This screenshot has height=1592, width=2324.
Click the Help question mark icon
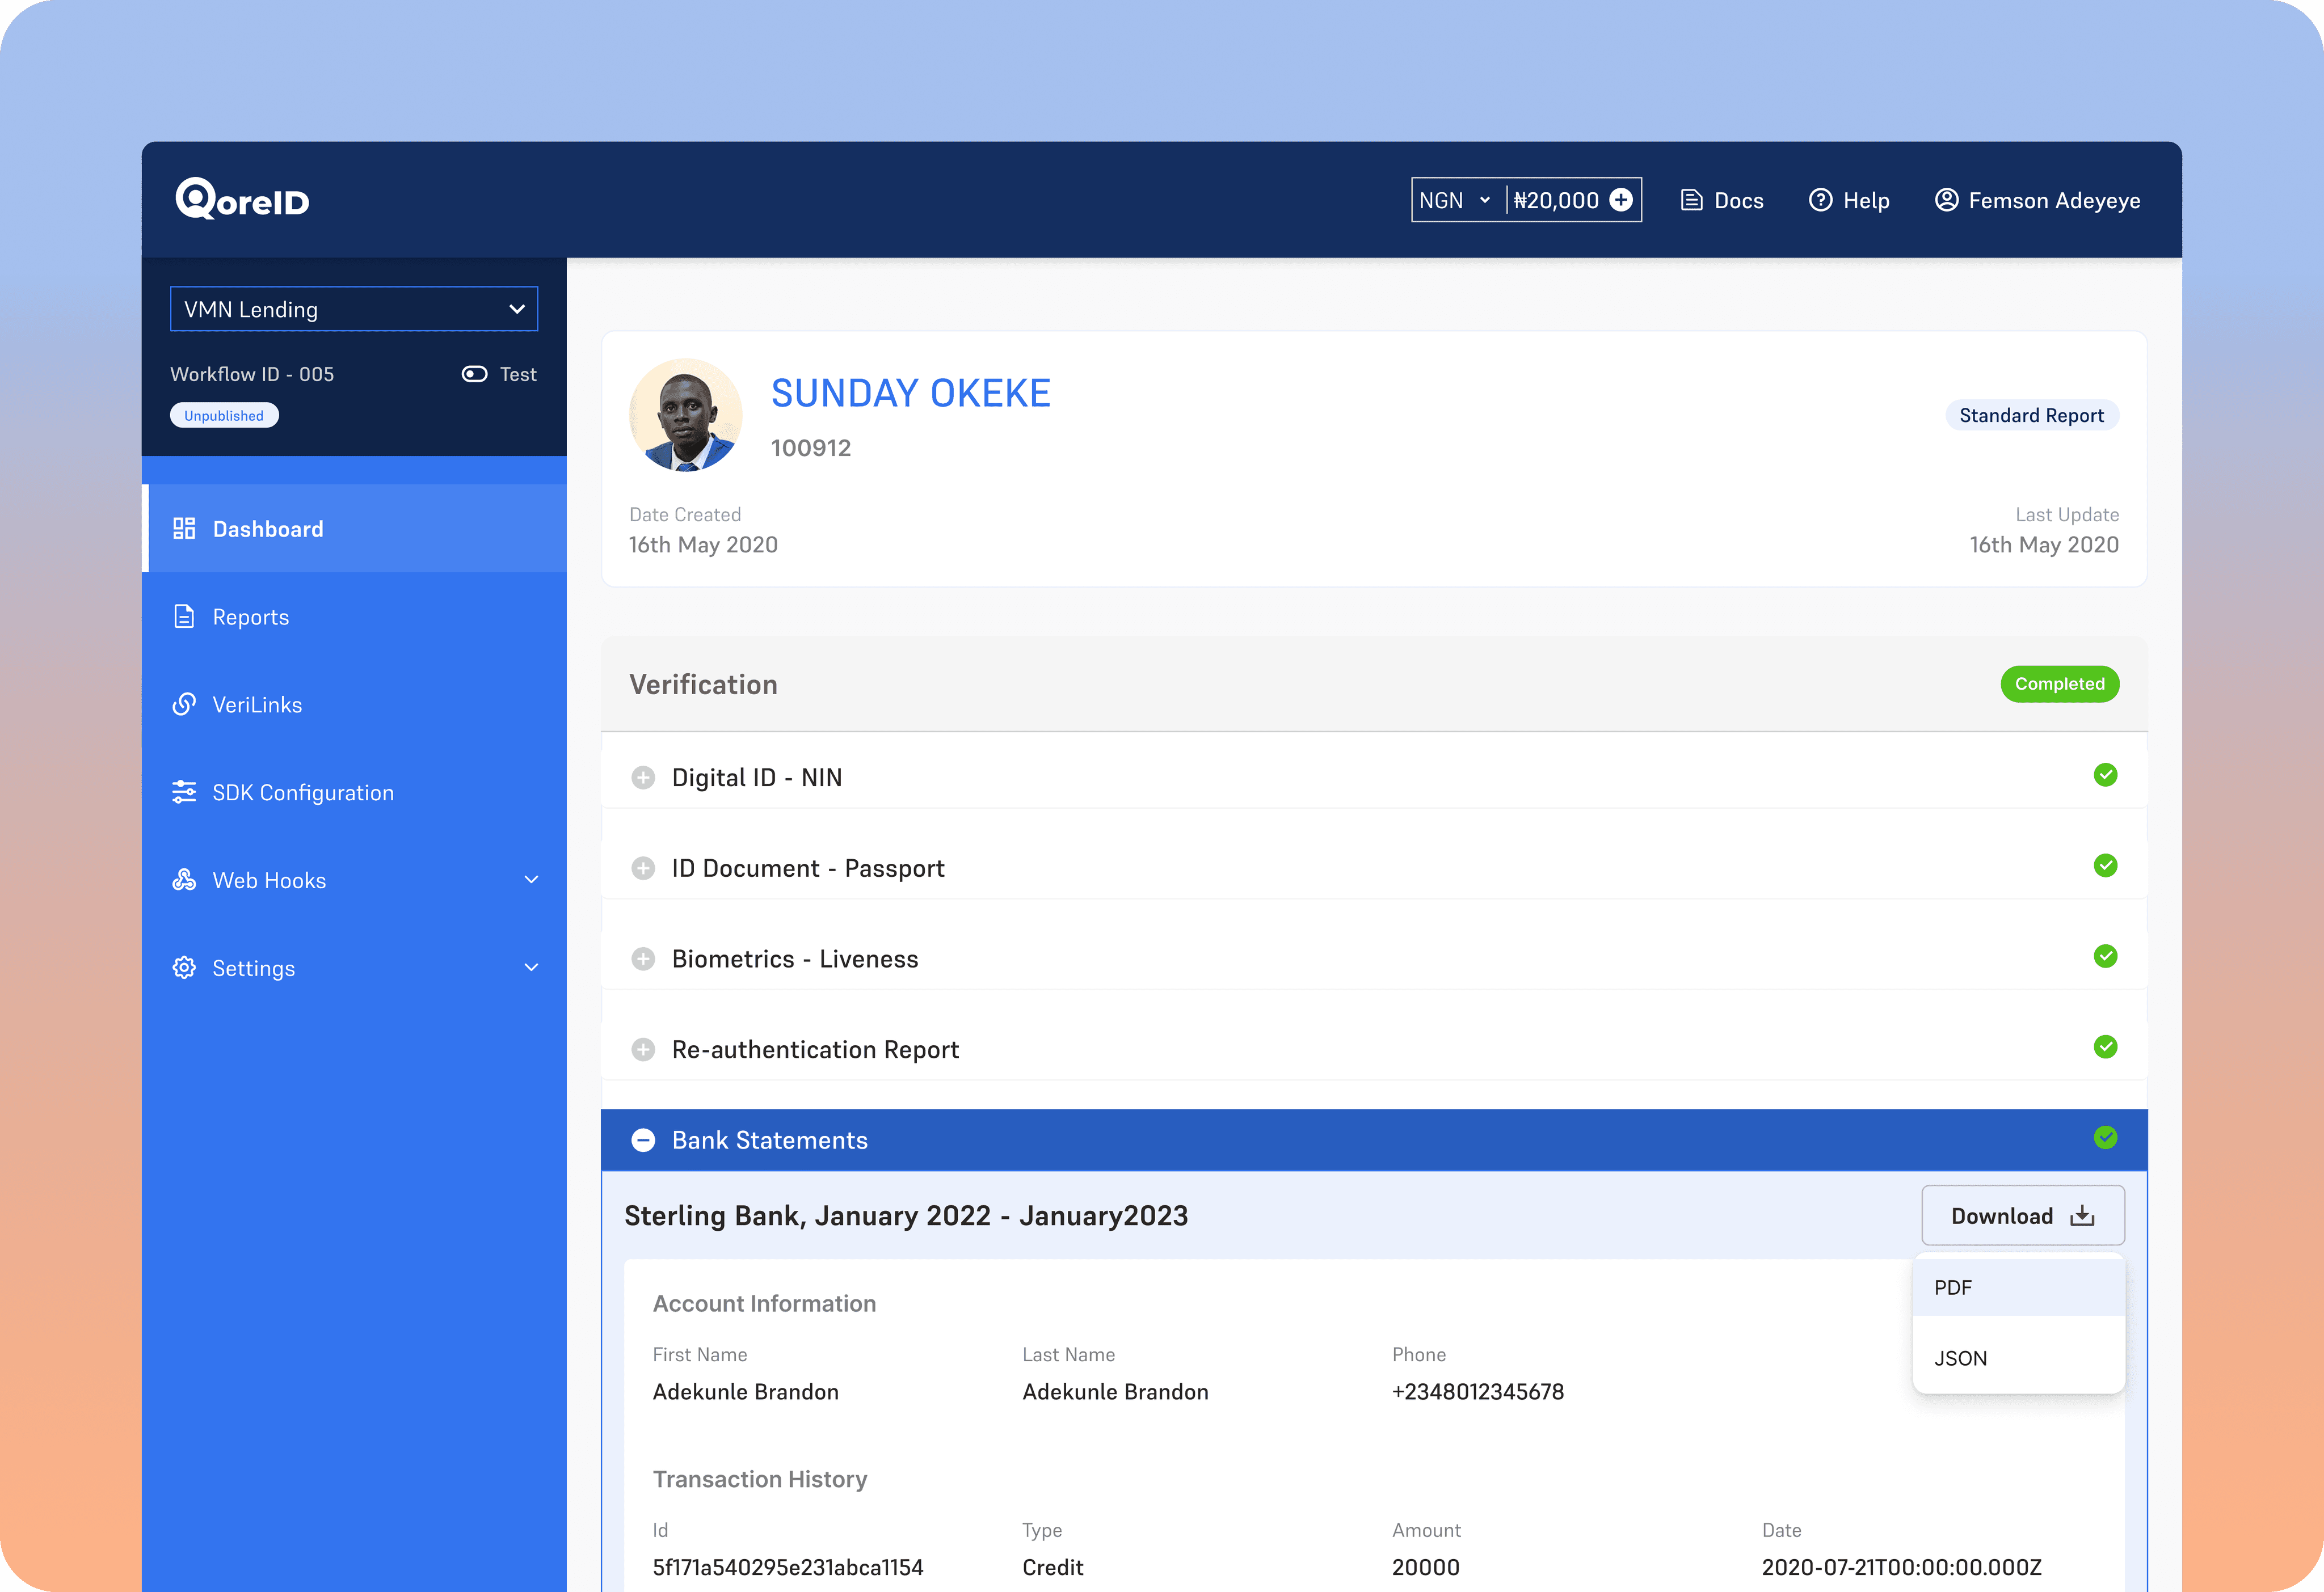coord(1820,200)
